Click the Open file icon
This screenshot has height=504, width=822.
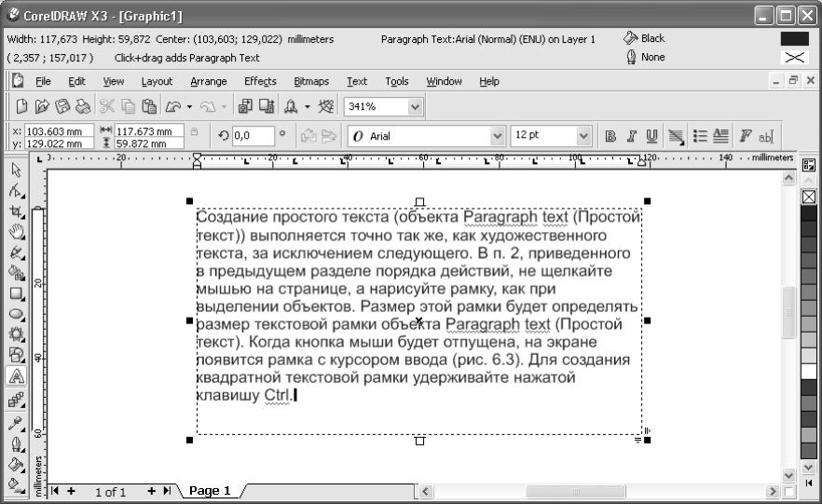point(42,106)
